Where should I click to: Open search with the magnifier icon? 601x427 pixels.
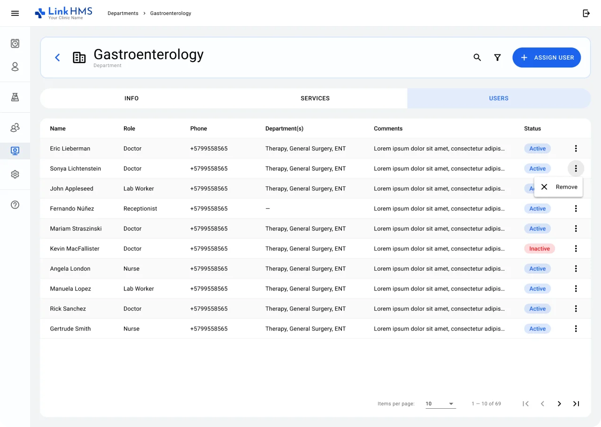(x=477, y=57)
